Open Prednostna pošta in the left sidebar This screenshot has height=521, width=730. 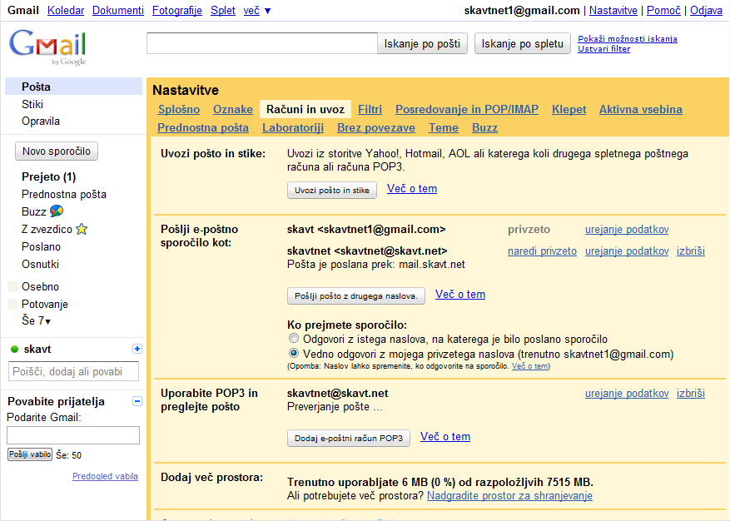click(x=64, y=194)
